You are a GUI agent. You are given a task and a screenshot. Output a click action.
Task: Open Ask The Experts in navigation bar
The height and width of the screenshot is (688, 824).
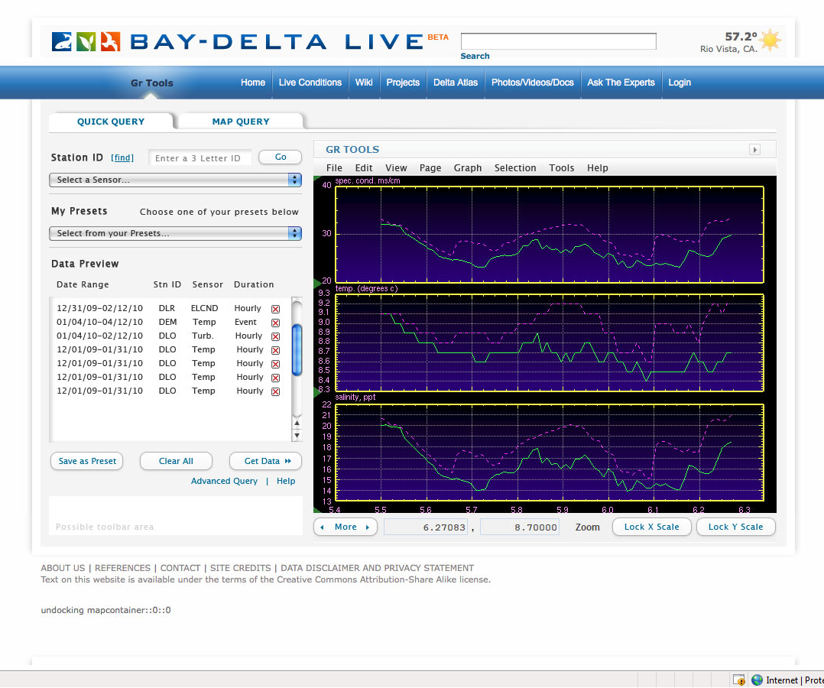coord(621,83)
